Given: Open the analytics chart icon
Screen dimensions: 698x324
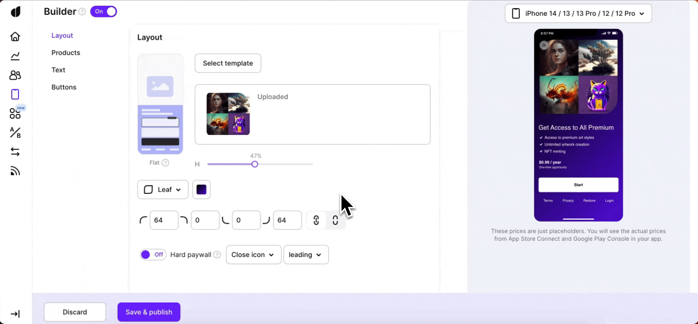Looking at the screenshot, I should pyautogui.click(x=15, y=56).
